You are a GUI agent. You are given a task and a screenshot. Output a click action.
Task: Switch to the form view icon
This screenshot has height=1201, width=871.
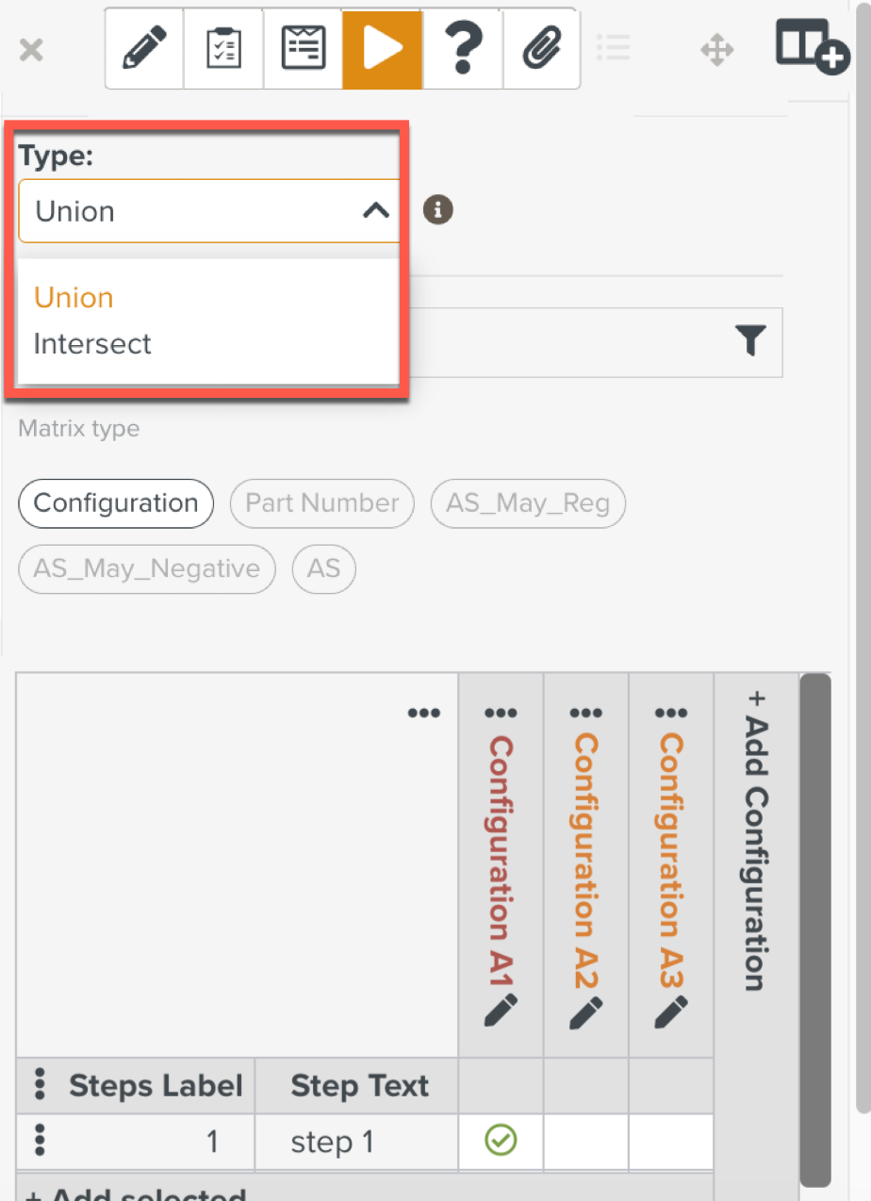click(302, 48)
